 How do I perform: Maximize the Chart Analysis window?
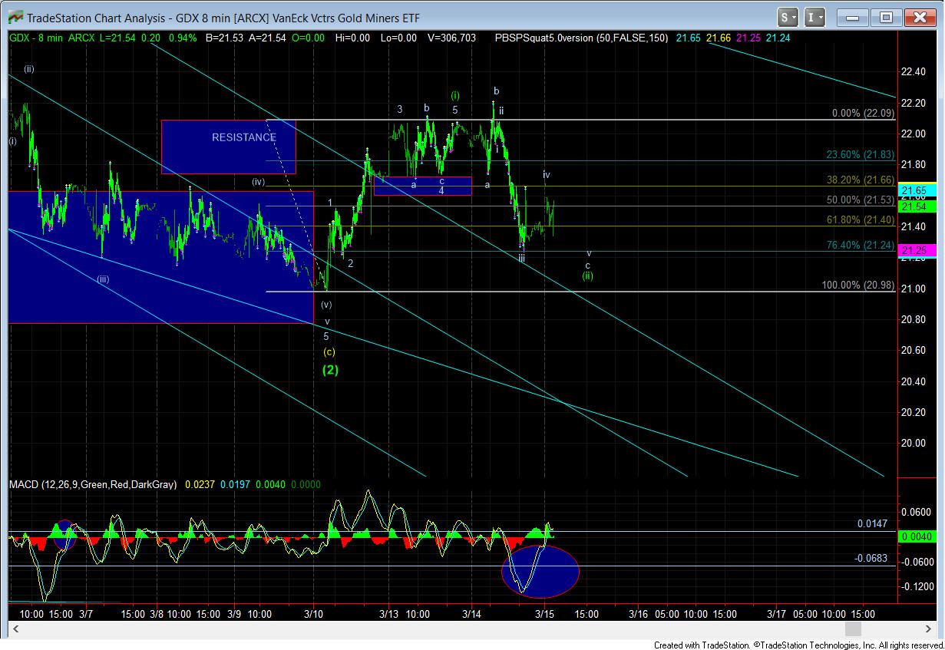886,17
